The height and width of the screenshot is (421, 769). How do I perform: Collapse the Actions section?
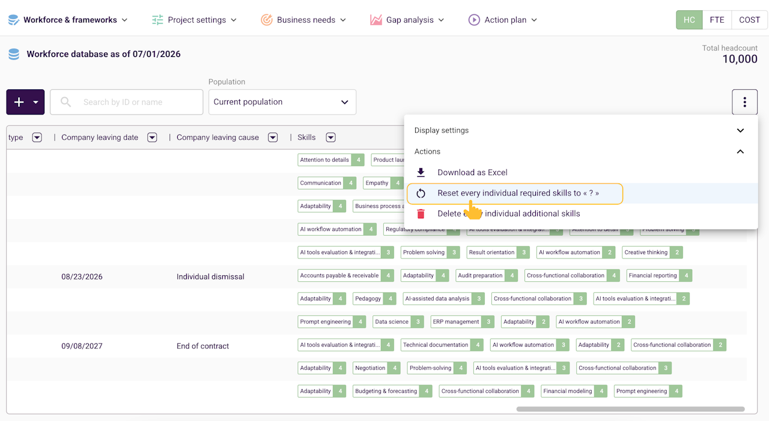pyautogui.click(x=580, y=151)
